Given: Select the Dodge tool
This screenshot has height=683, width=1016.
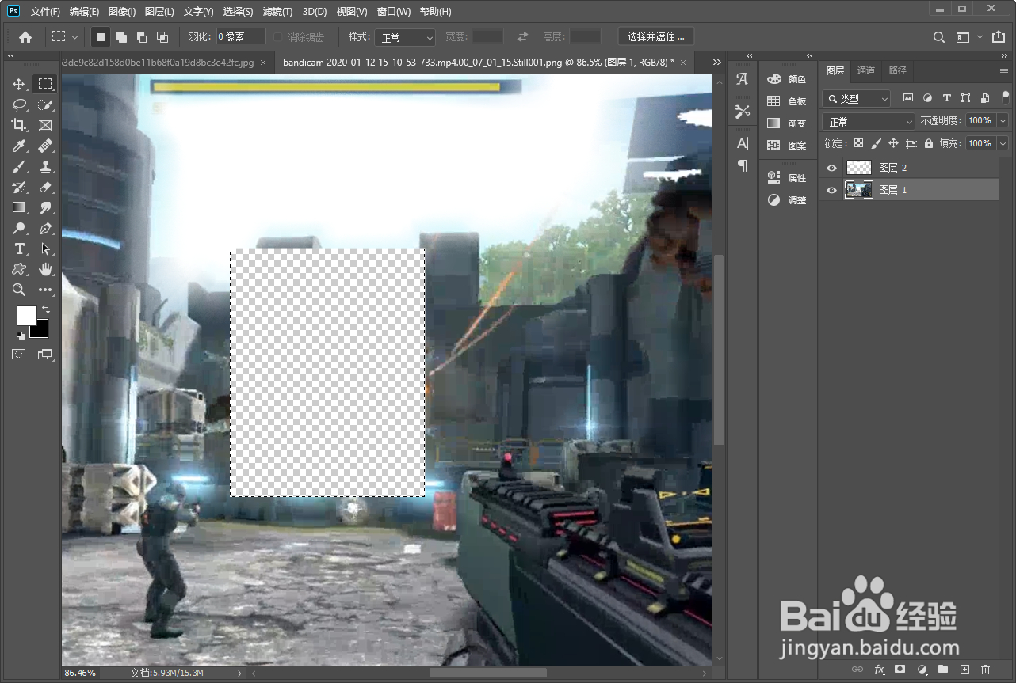Looking at the screenshot, I should tap(19, 228).
